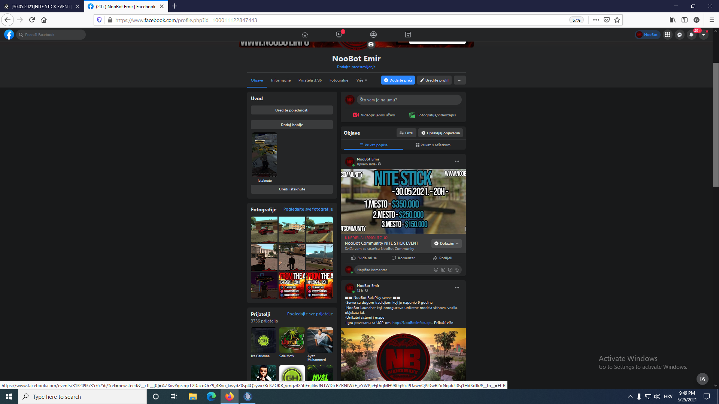Open the Facebook Home icon

(305, 34)
